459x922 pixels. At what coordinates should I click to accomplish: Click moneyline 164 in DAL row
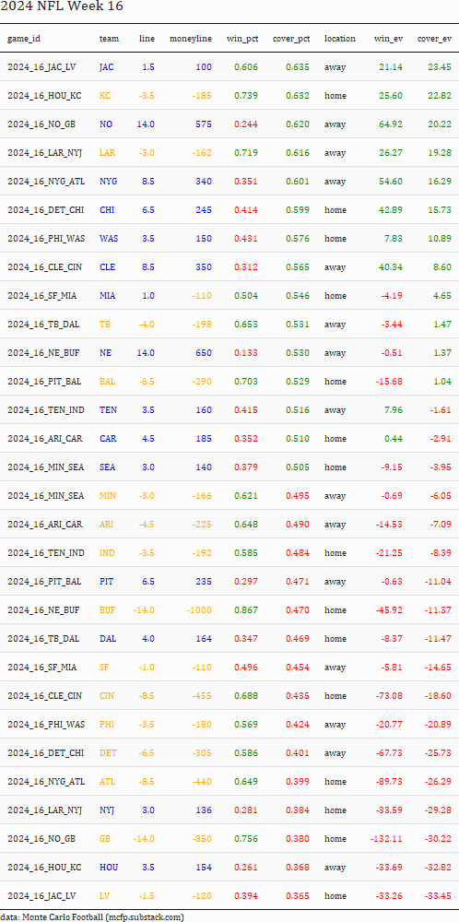204,639
